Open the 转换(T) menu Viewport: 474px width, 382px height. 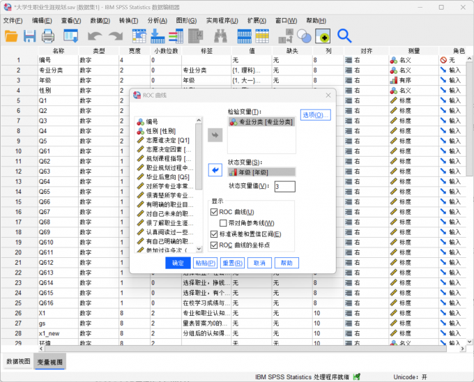pyautogui.click(x=128, y=20)
